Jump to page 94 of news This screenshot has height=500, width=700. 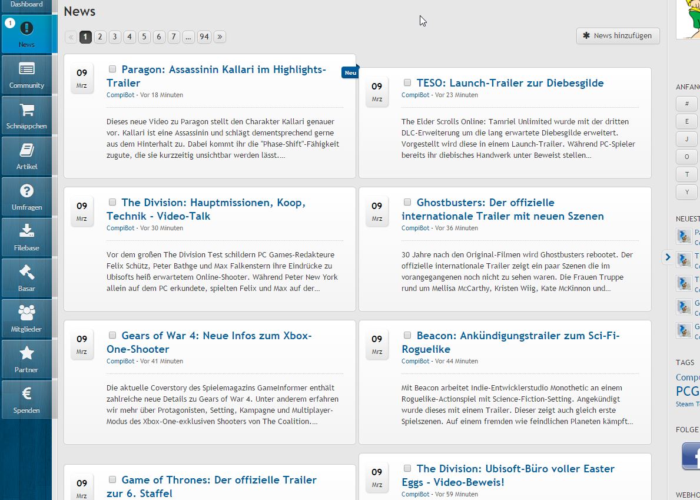pyautogui.click(x=204, y=37)
